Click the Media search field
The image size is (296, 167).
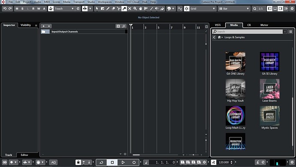pos(248,31)
